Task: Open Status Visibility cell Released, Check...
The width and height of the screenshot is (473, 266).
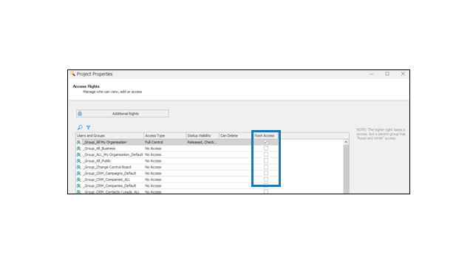Action: pos(203,142)
